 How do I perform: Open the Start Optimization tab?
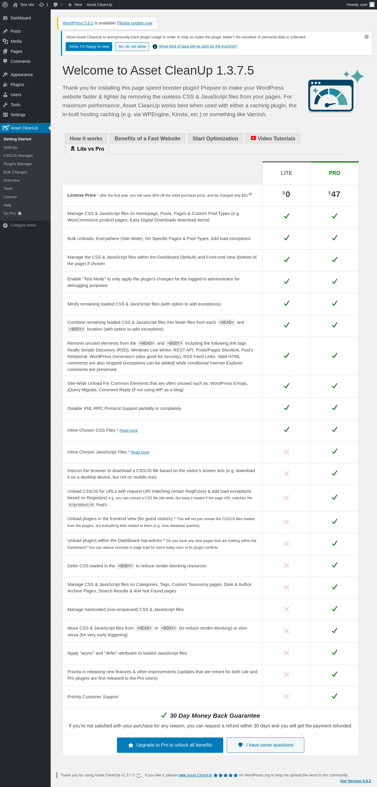coord(215,138)
